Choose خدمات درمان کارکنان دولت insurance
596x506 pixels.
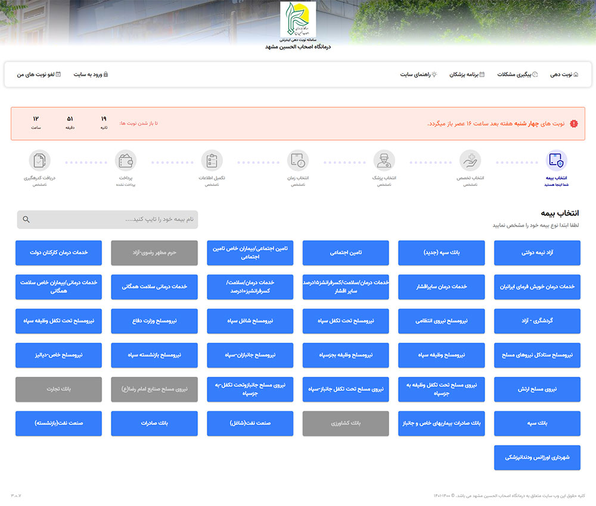click(58, 253)
